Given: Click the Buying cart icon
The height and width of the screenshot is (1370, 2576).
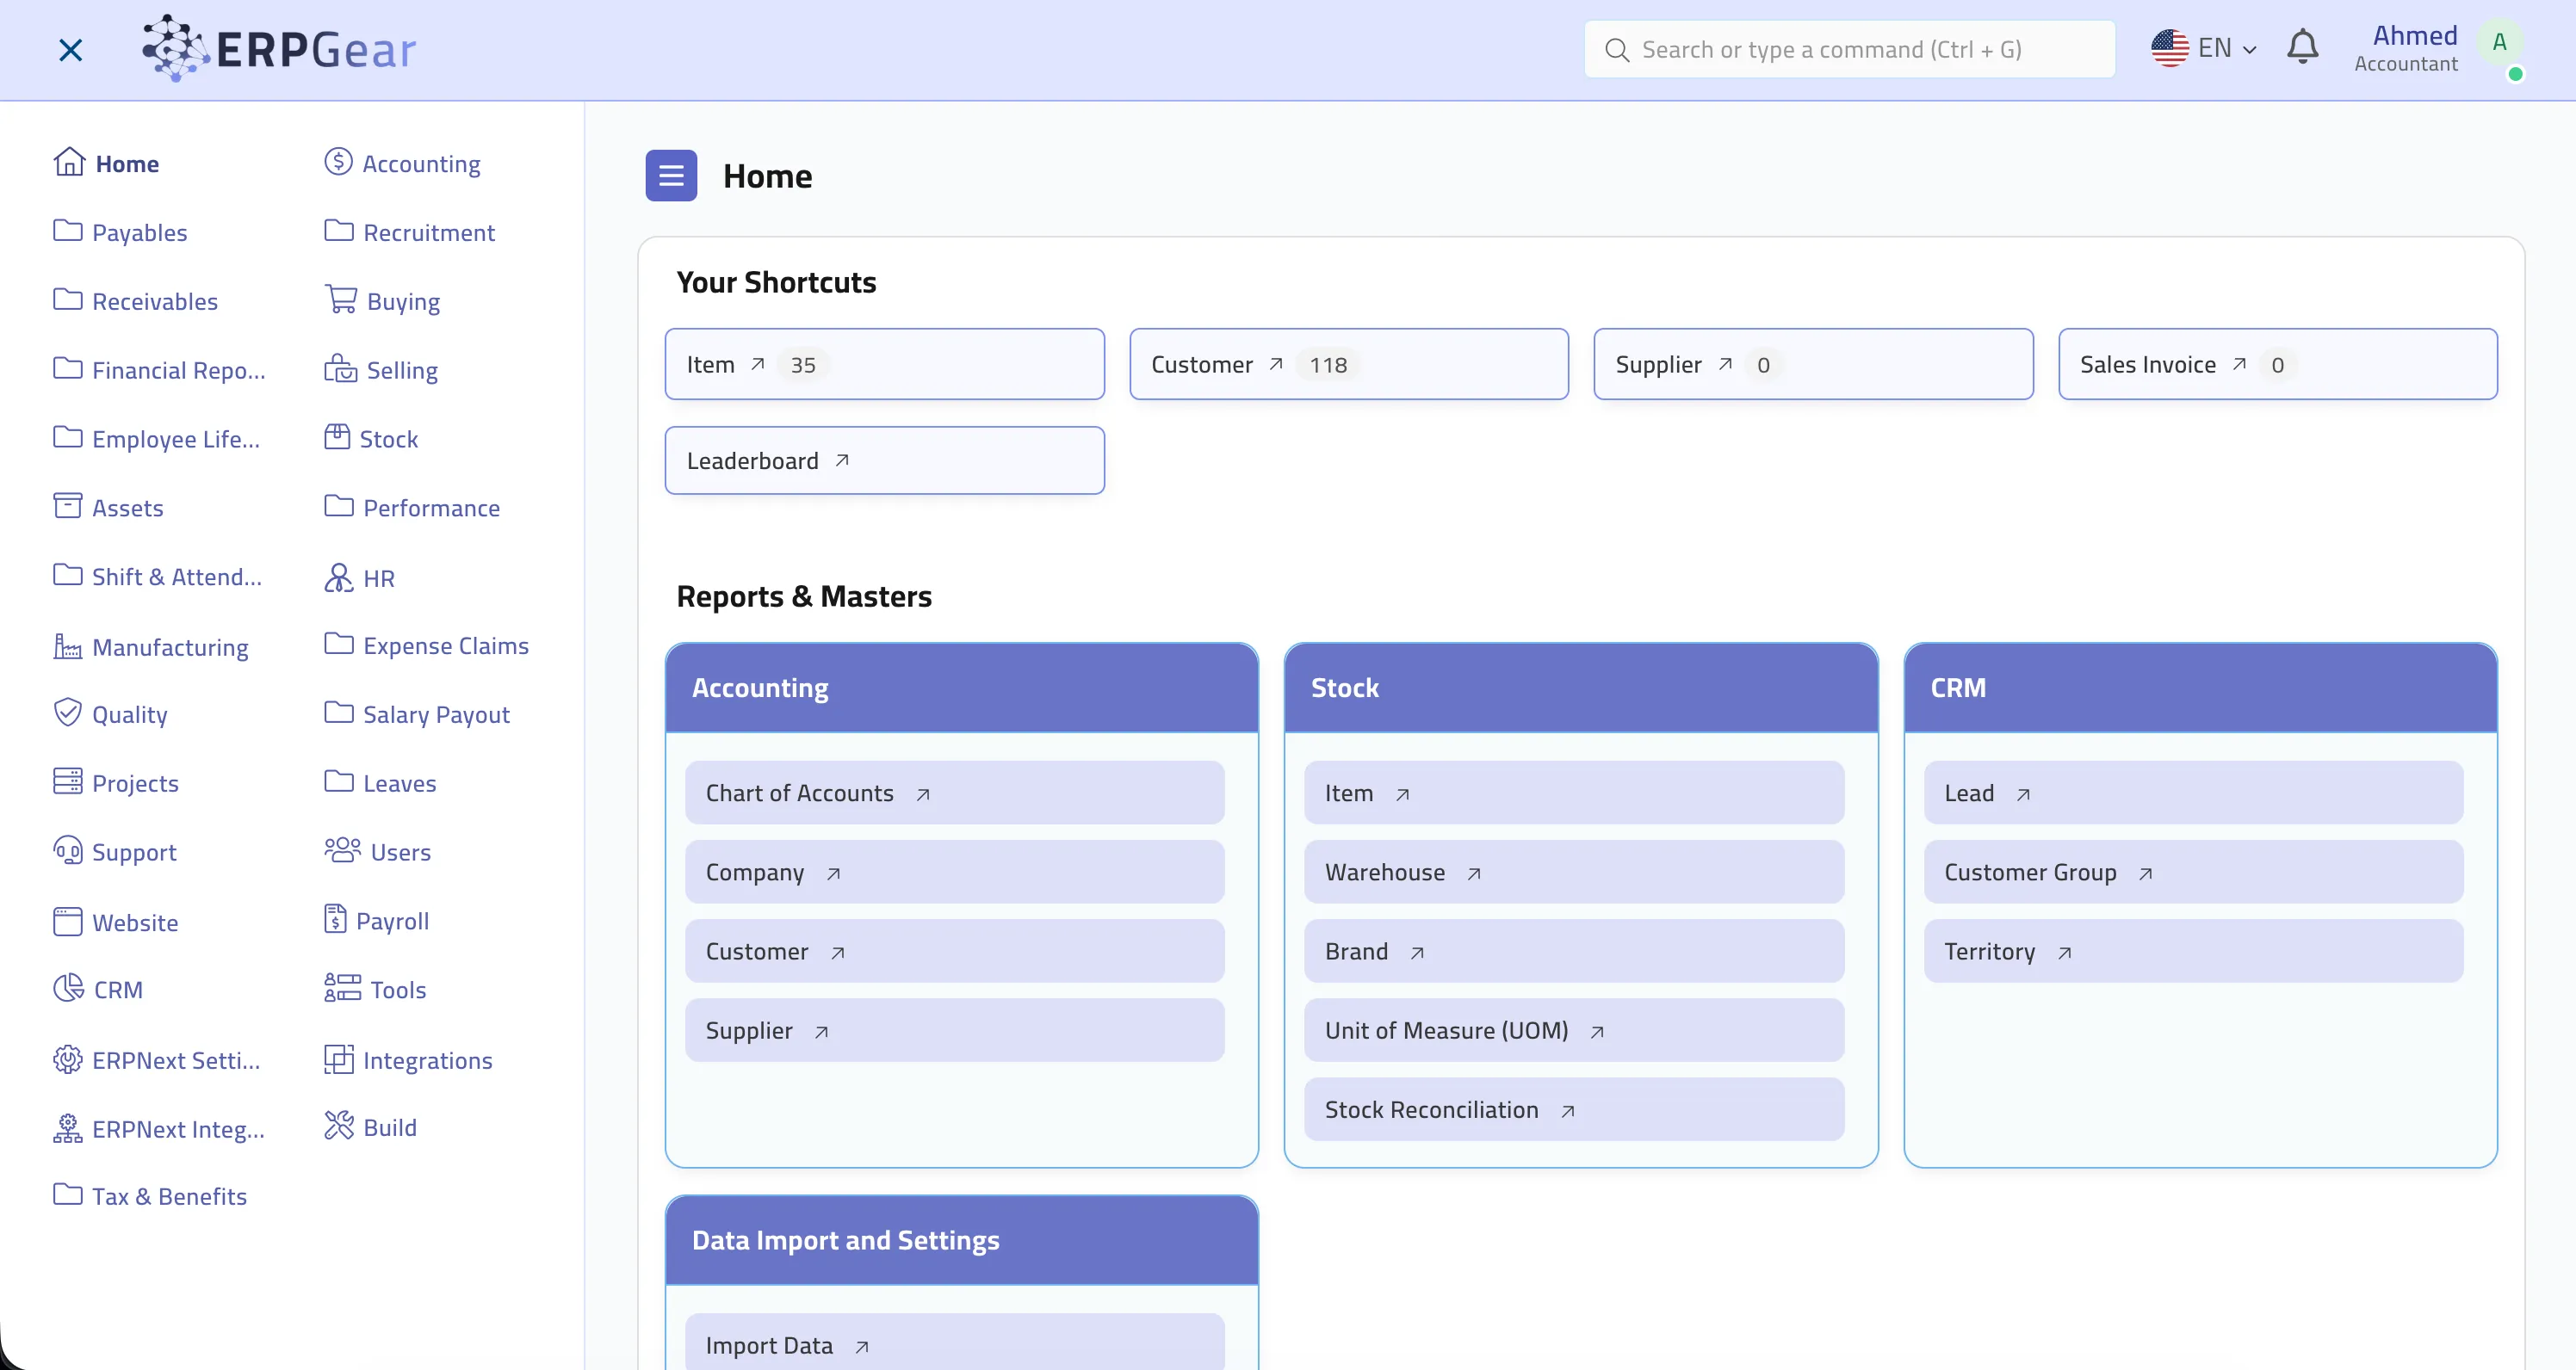Looking at the screenshot, I should click(x=340, y=299).
